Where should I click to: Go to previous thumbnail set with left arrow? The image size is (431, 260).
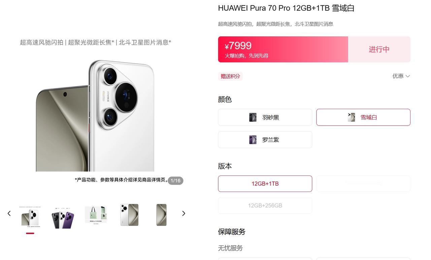coord(9,214)
